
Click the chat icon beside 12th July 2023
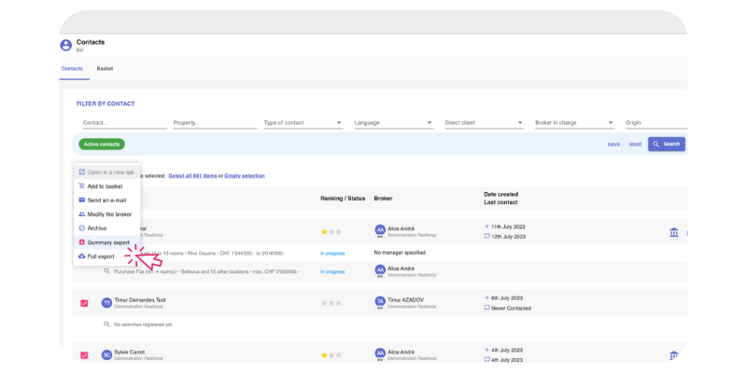(486, 236)
